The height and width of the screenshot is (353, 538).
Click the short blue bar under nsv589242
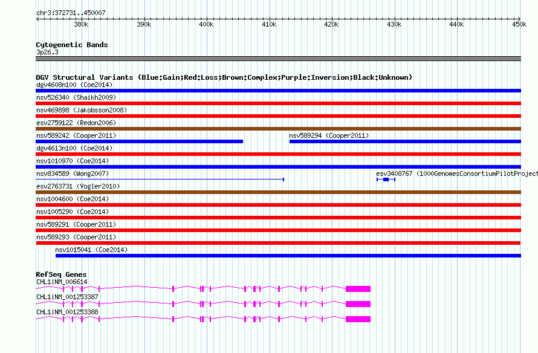click(x=139, y=141)
